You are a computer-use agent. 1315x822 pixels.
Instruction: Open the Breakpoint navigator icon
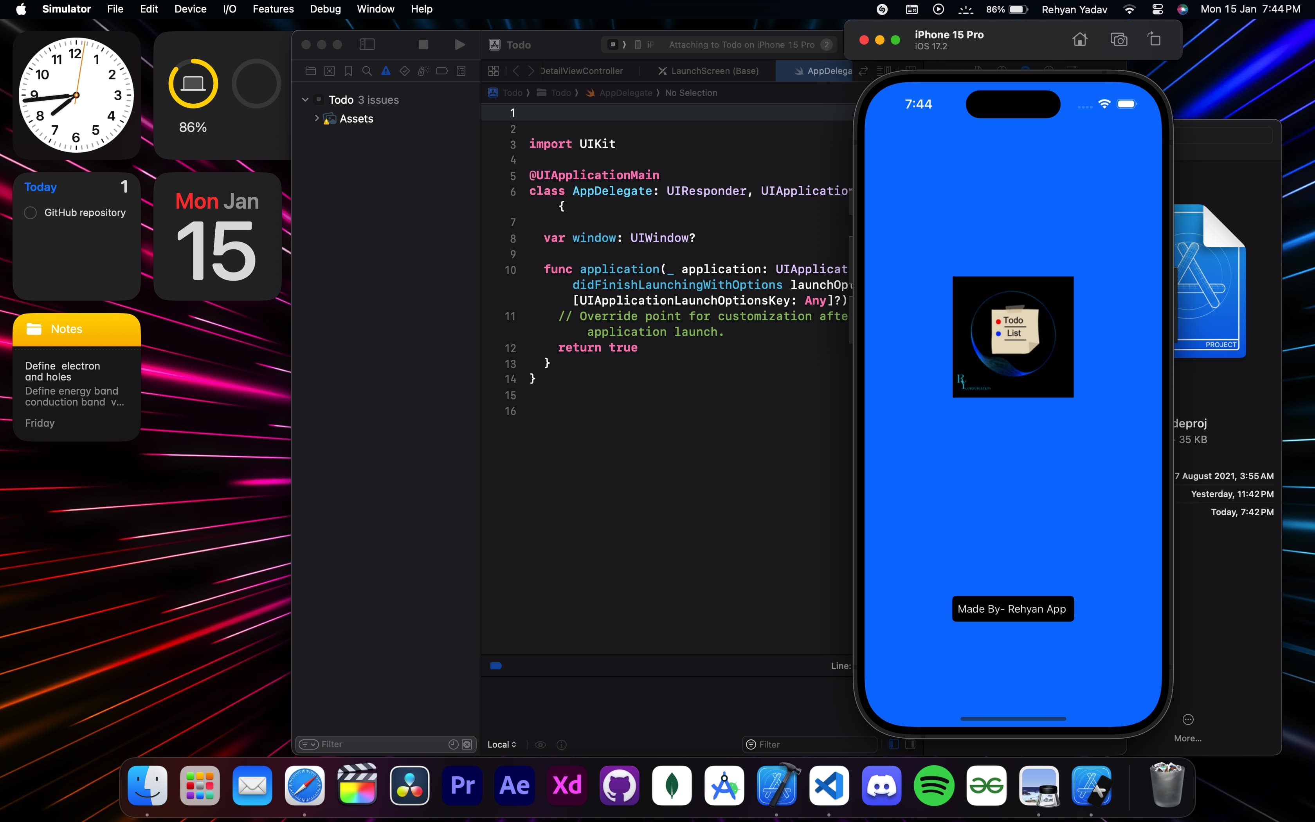click(442, 71)
